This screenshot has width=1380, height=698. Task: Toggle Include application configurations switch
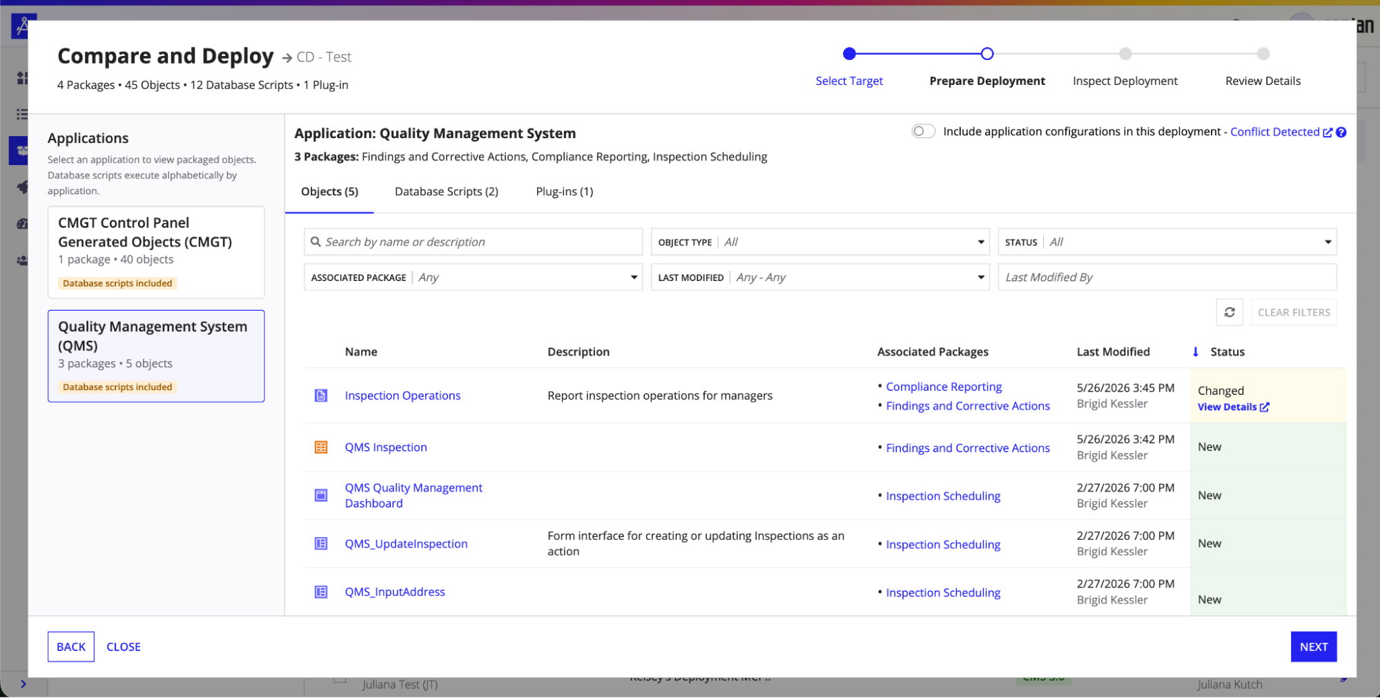pos(923,131)
